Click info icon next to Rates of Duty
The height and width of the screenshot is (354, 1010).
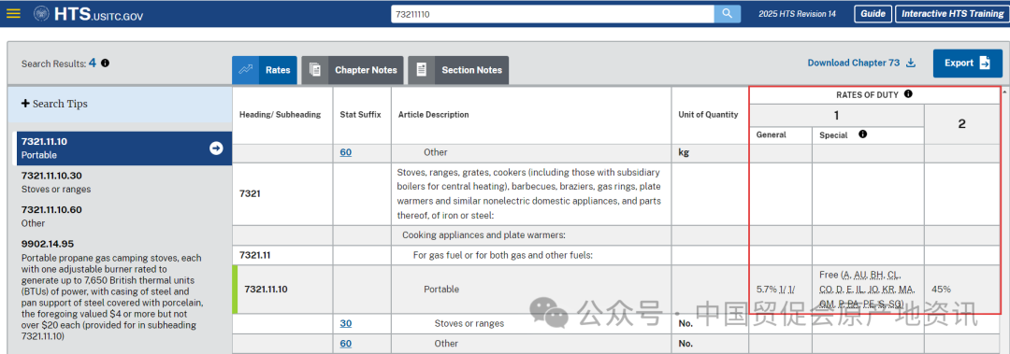click(x=908, y=94)
